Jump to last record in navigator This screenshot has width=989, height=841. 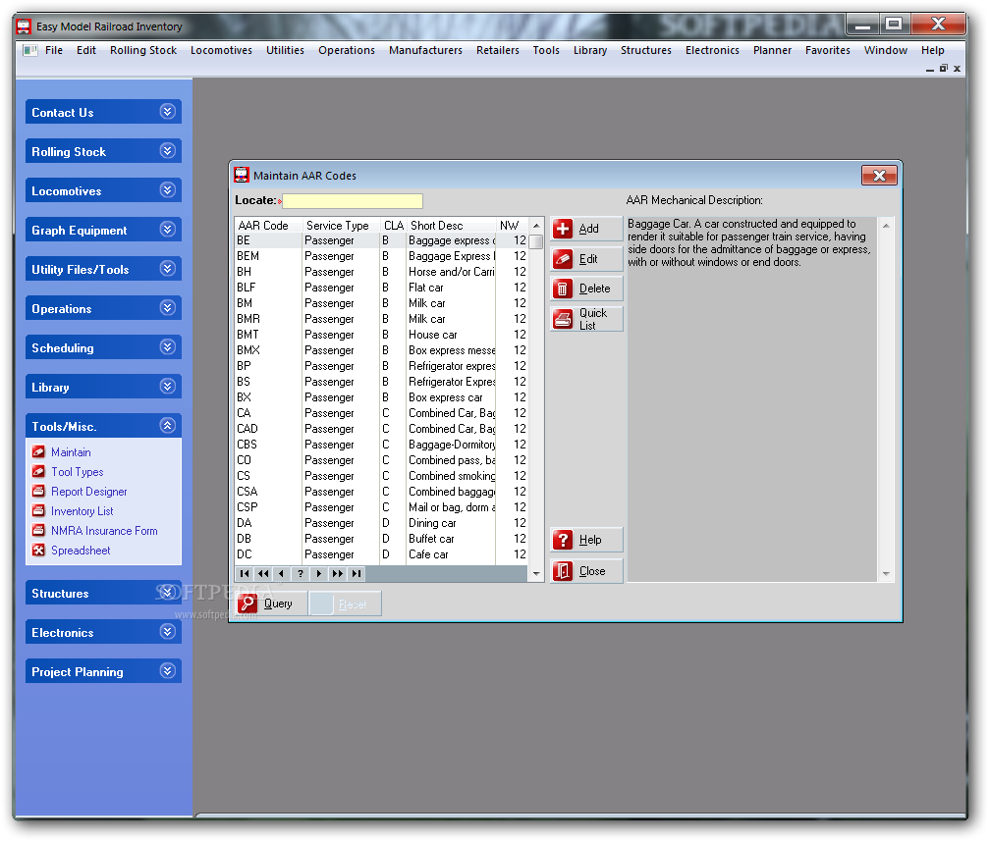[x=357, y=573]
